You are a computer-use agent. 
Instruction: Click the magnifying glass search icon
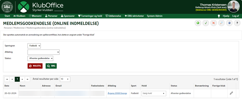[x=222, y=23]
